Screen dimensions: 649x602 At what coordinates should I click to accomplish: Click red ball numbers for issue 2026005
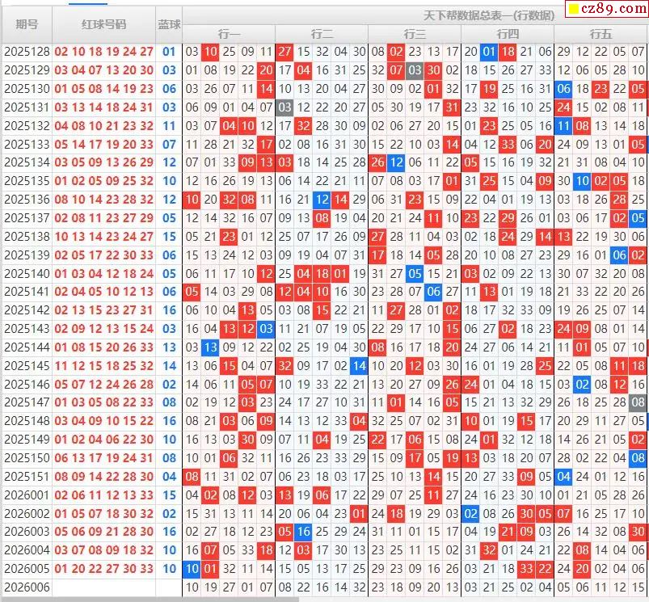(x=104, y=569)
